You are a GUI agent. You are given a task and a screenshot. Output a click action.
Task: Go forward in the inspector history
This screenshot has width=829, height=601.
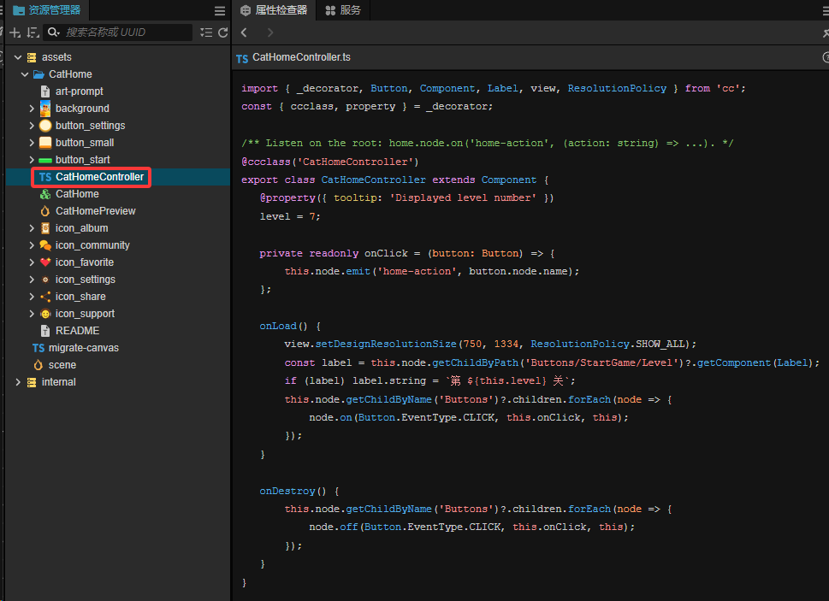pos(270,32)
